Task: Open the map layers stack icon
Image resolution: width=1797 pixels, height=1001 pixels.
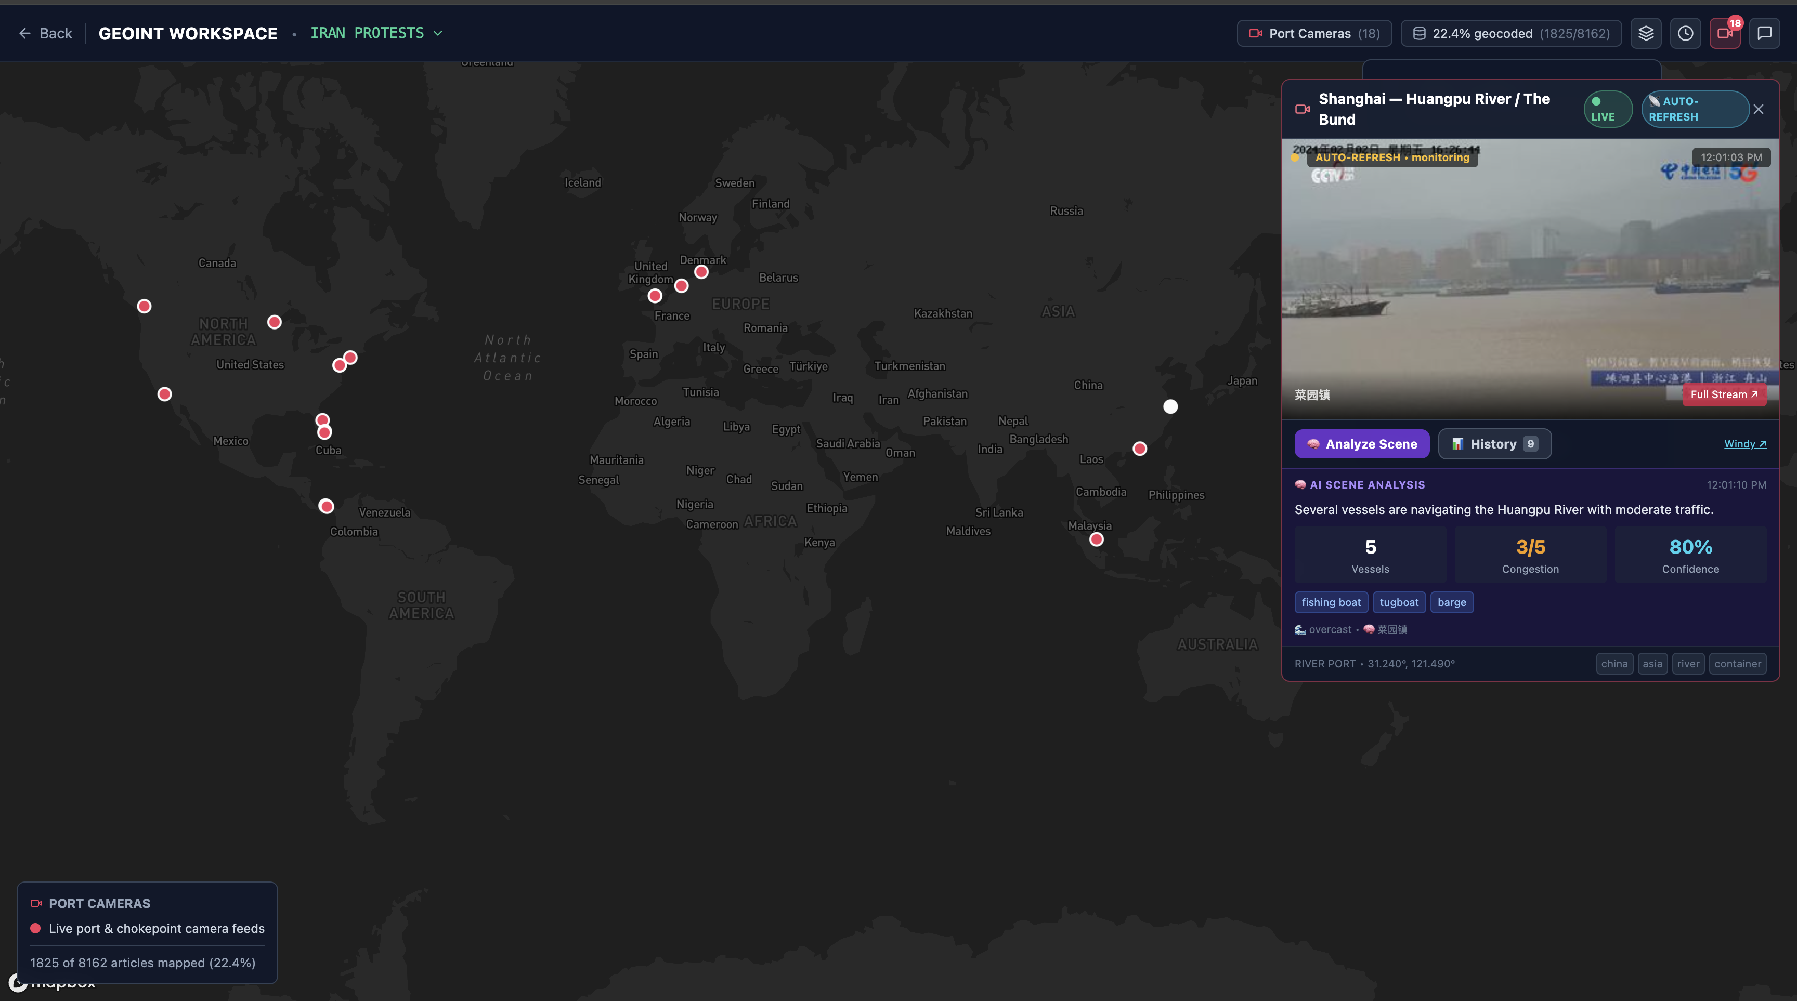Action: click(1646, 33)
